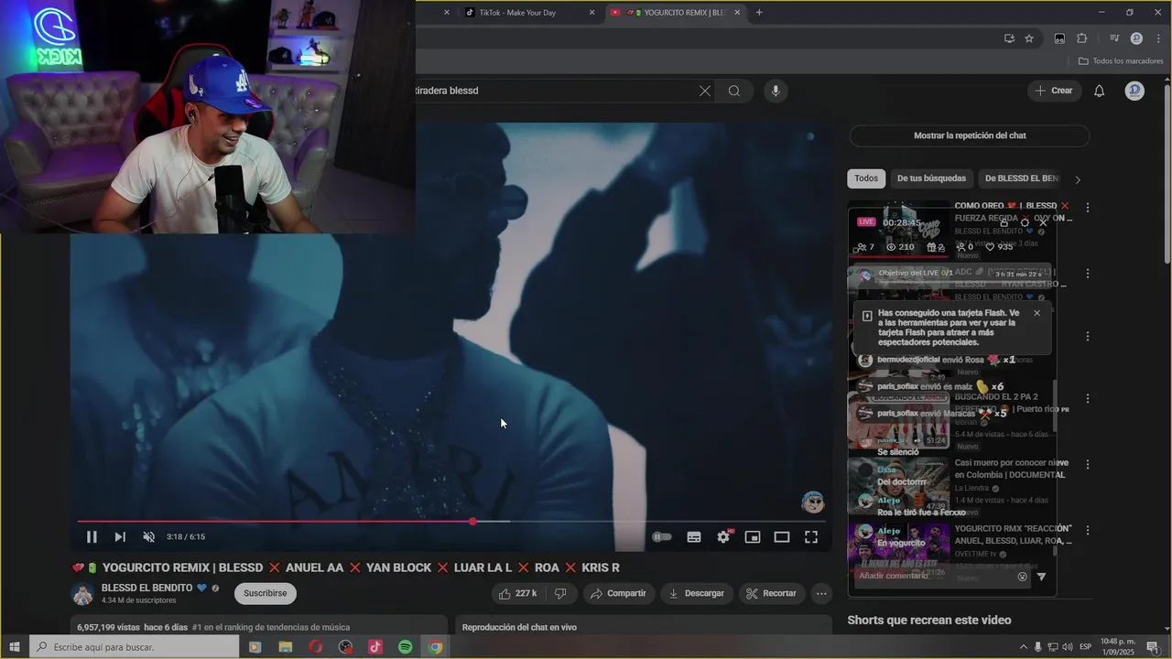Unmute the video with speaker icon

(149, 537)
